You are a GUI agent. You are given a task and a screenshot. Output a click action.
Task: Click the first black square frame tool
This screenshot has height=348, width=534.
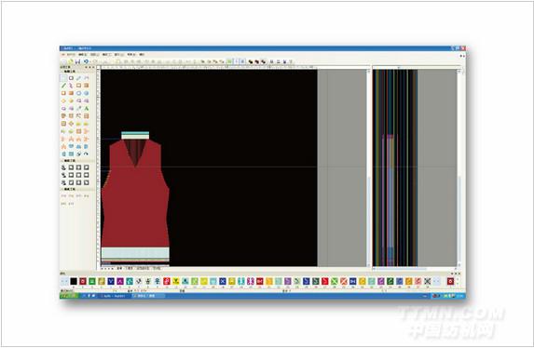point(71,167)
